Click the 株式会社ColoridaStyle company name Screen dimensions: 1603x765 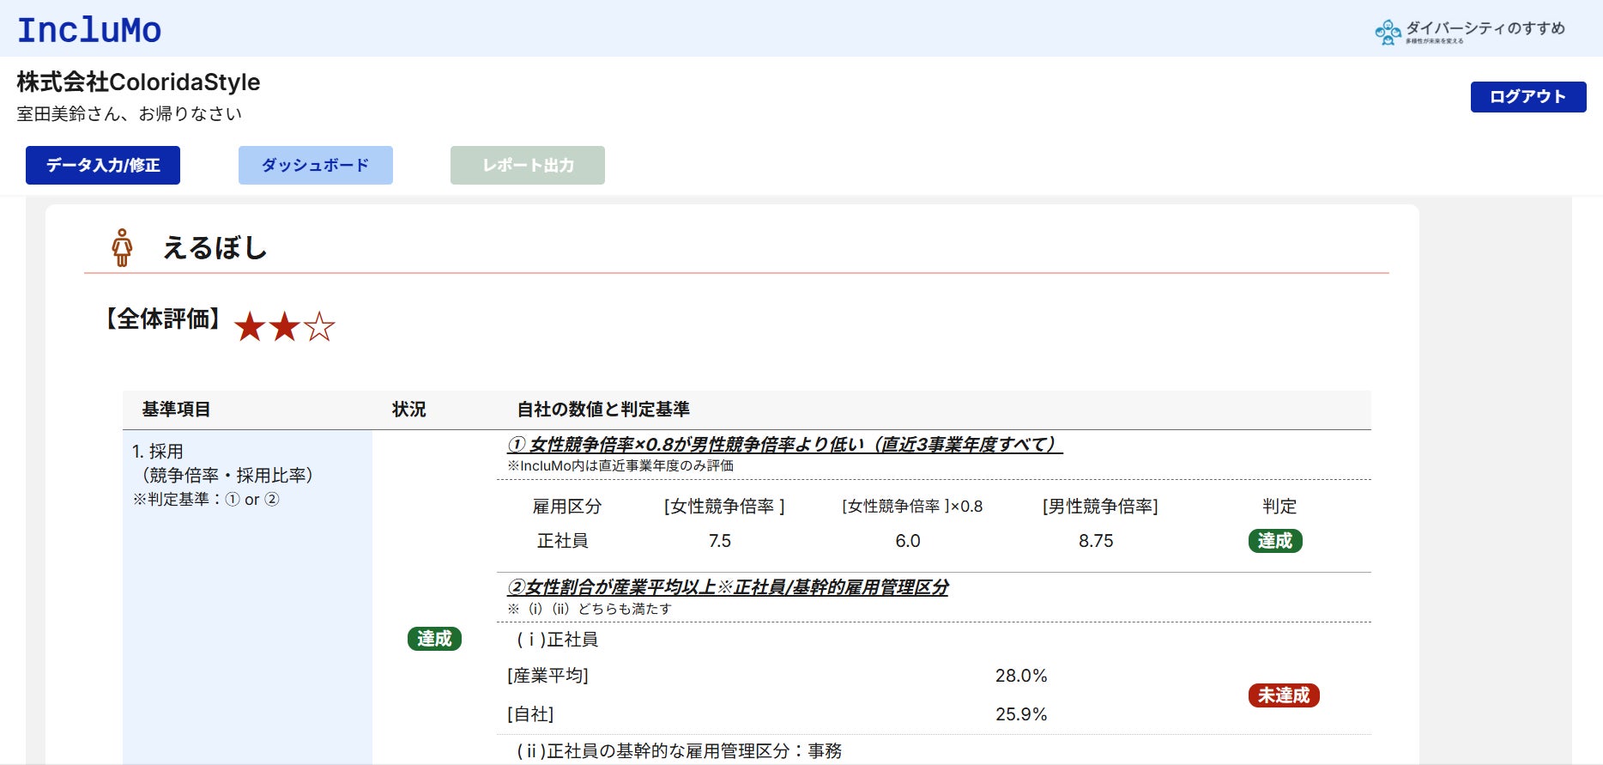tap(138, 82)
